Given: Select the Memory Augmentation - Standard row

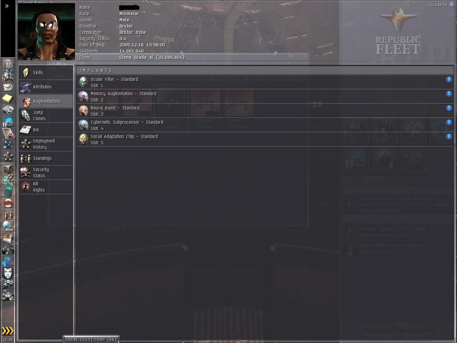Looking at the screenshot, I should coord(265,96).
